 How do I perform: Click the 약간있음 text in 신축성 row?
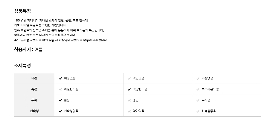[139, 111]
